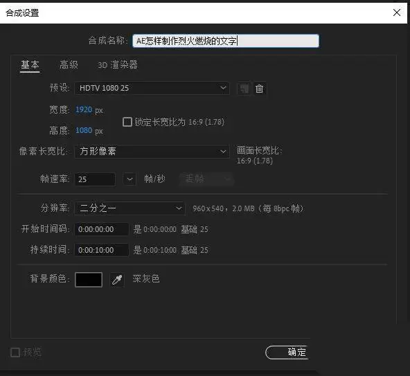Open the 丢帧 drop-frame dropdown

(206, 179)
